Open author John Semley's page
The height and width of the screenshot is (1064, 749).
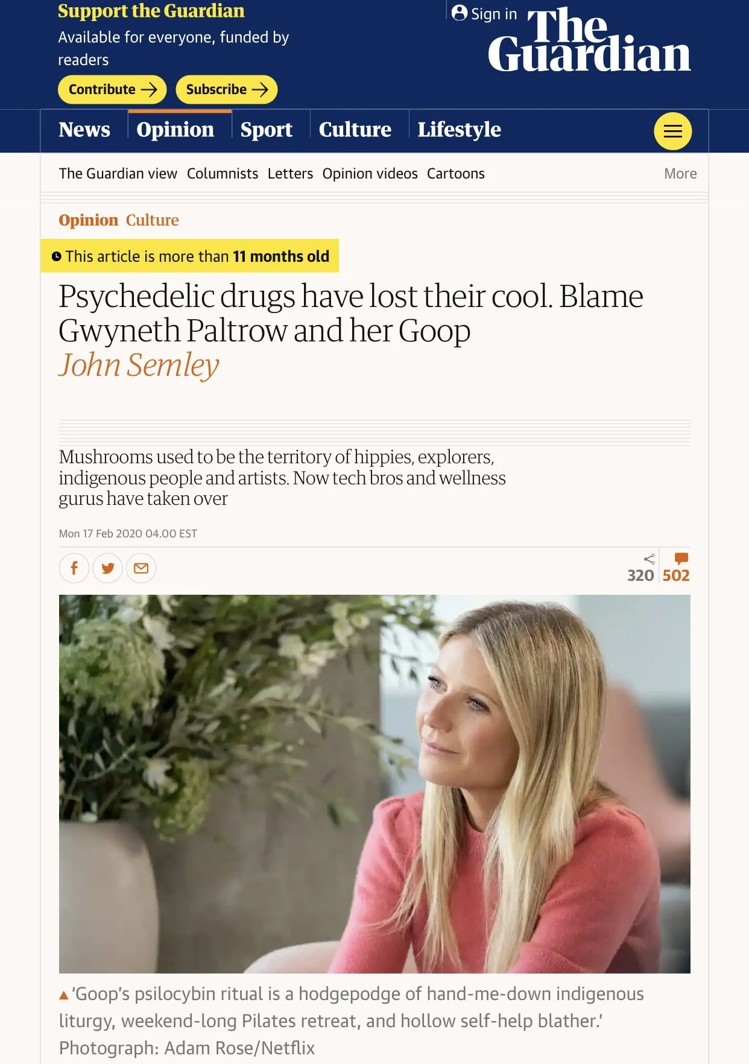[139, 365]
